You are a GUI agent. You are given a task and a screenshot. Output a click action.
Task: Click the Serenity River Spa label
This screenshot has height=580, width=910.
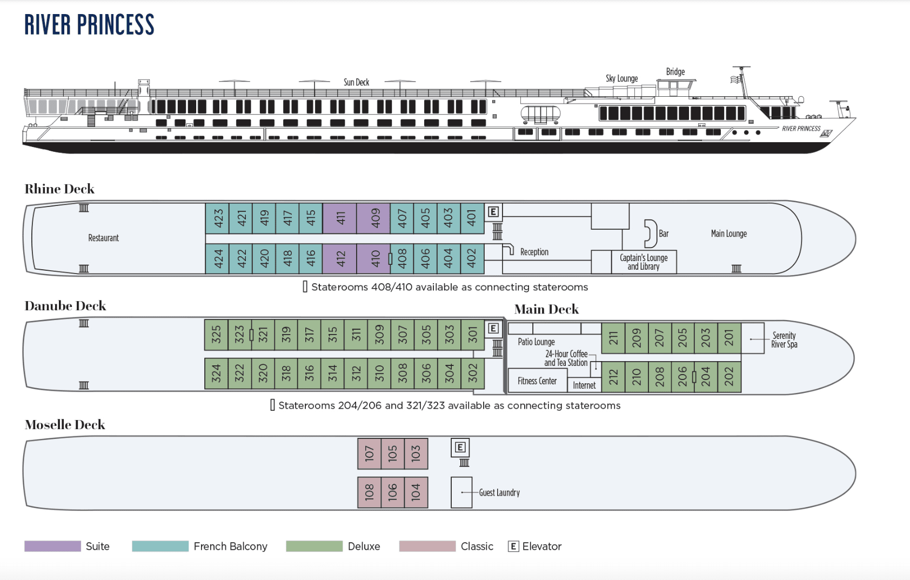click(784, 340)
